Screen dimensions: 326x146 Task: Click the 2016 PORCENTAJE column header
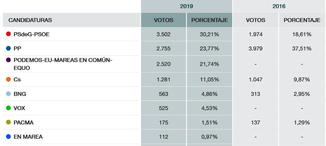[302, 20]
